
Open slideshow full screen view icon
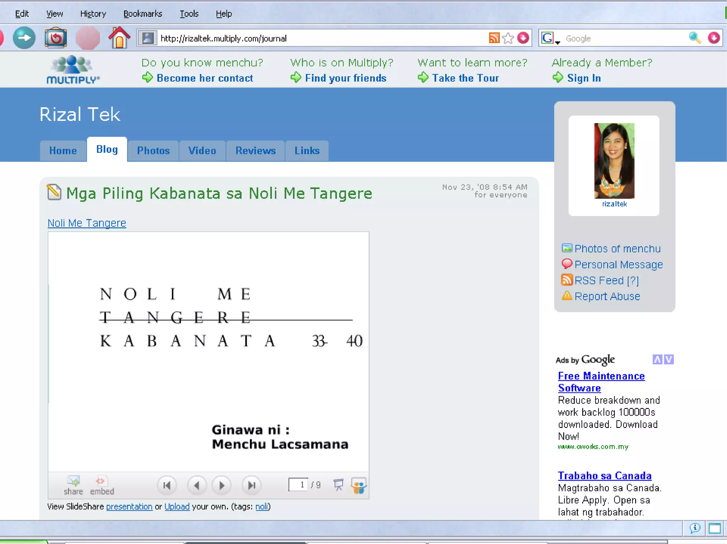338,484
